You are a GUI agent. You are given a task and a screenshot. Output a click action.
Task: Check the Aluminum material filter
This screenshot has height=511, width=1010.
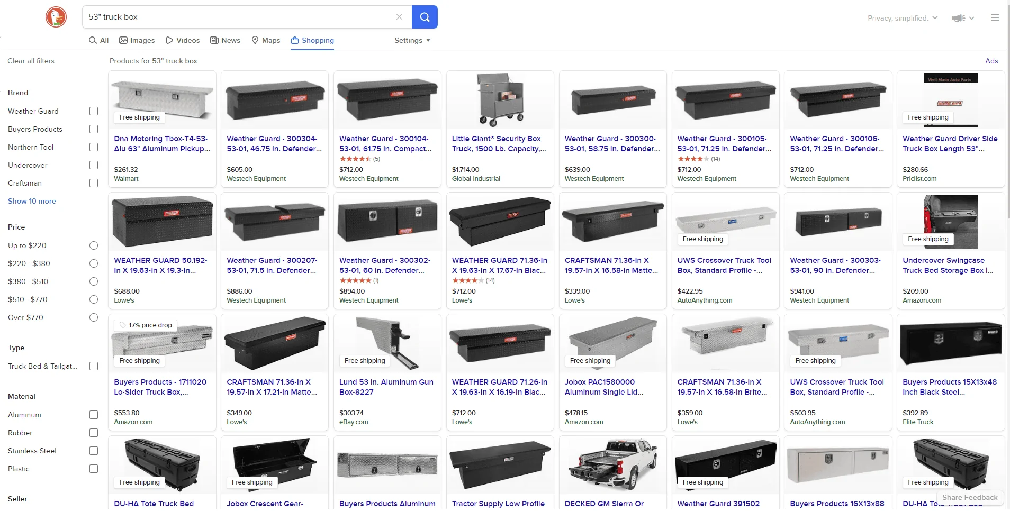point(94,415)
